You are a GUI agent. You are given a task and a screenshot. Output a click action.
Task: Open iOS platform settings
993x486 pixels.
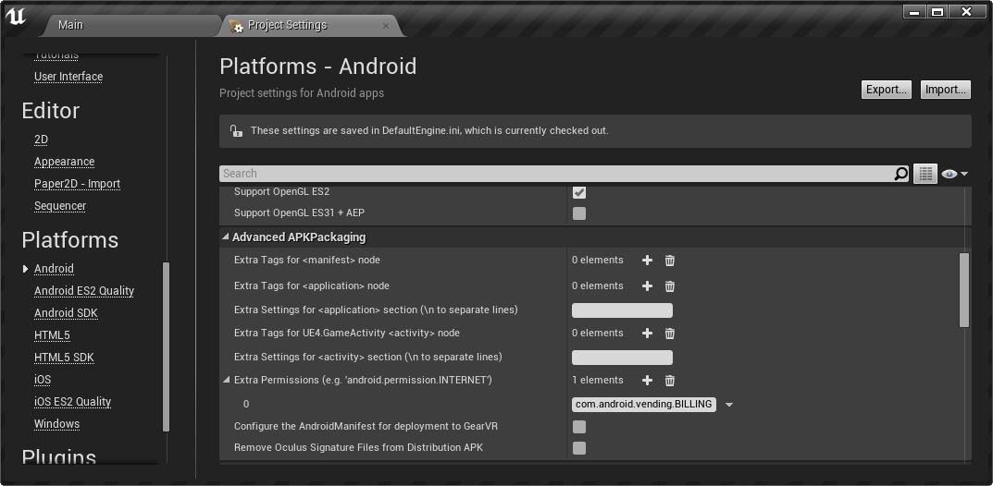click(43, 379)
